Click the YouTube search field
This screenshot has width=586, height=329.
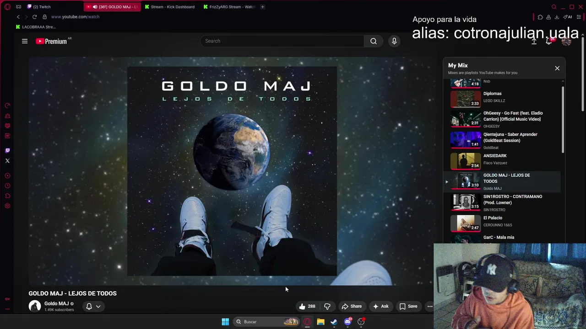(282, 41)
